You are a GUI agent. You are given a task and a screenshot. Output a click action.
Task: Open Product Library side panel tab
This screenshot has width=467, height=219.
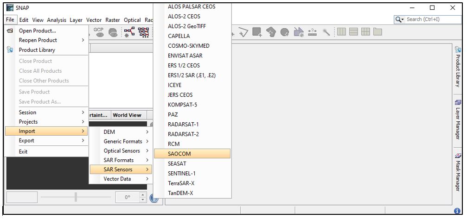tap(458, 67)
